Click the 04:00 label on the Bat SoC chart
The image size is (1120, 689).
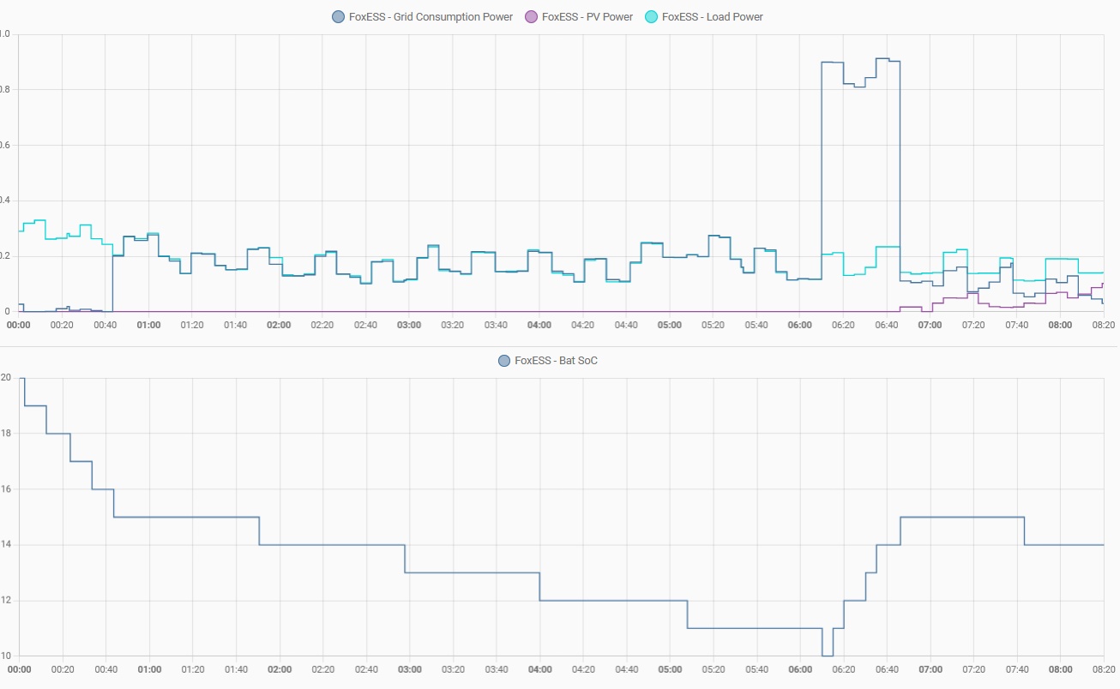pos(539,669)
